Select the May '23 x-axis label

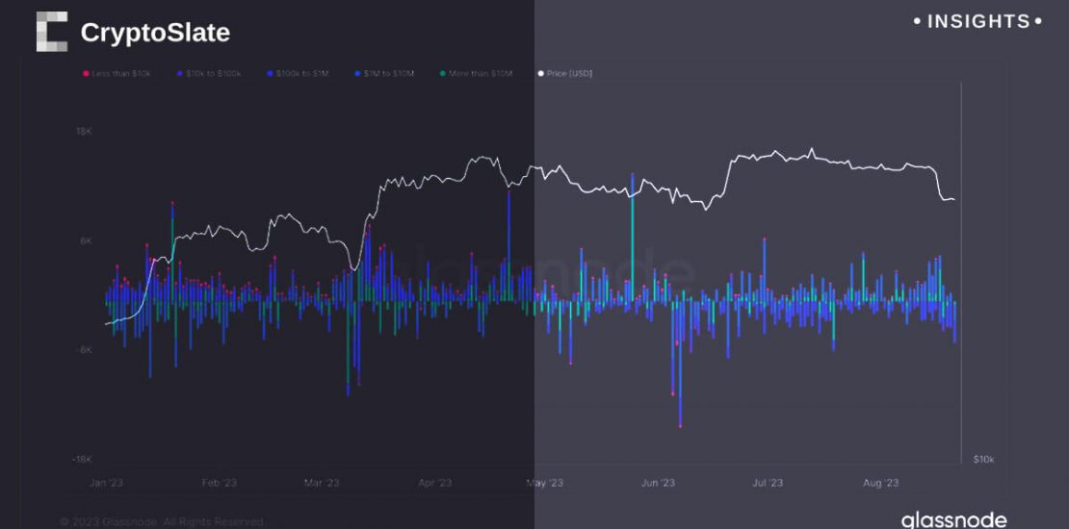[x=544, y=483]
